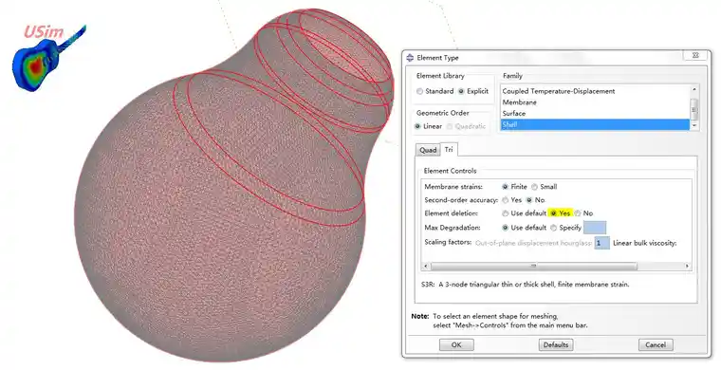
Task: Click the Family list scroll up arrow
Action: (x=694, y=89)
